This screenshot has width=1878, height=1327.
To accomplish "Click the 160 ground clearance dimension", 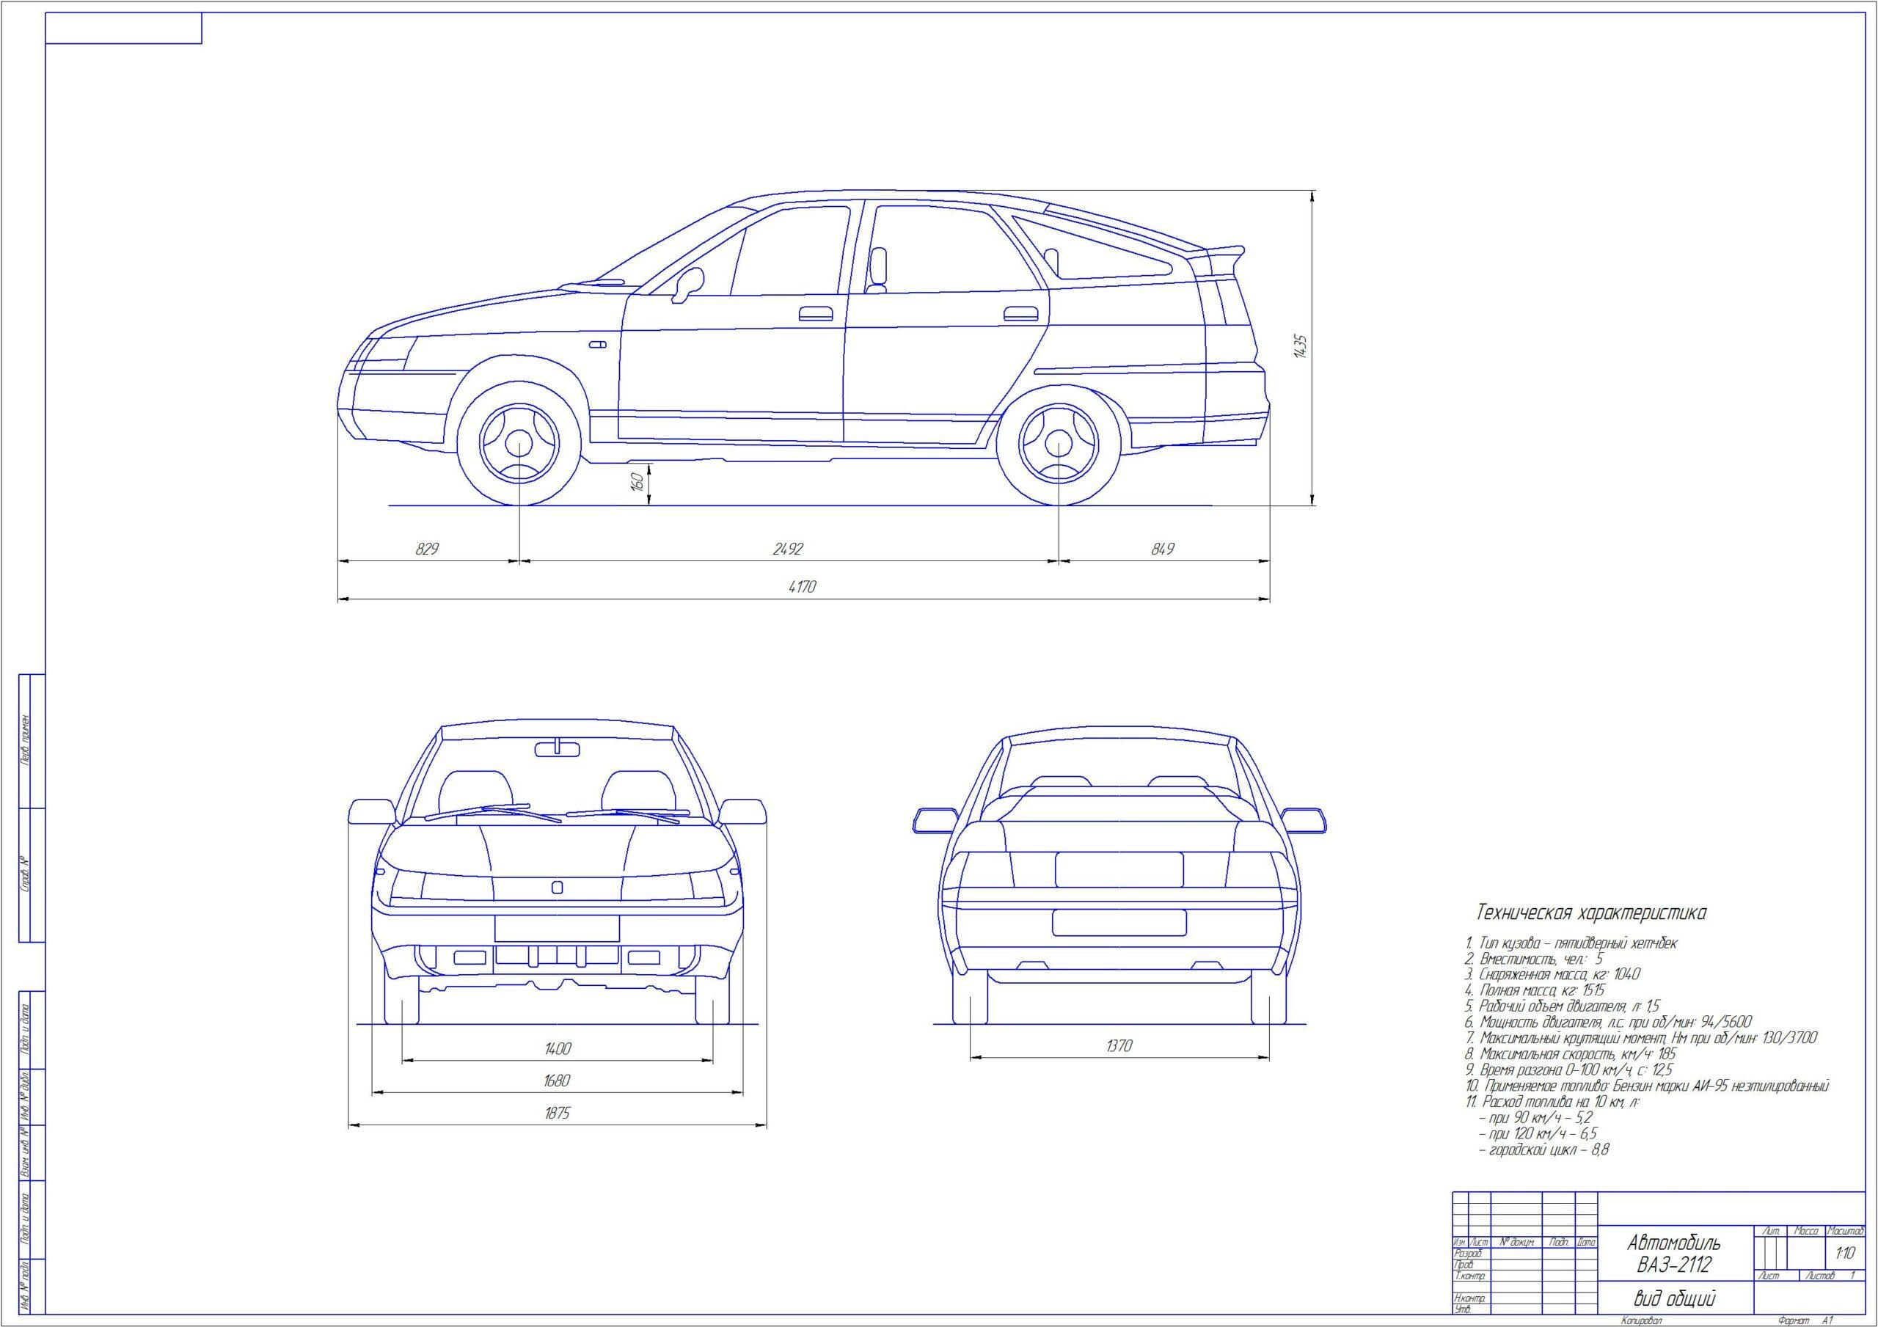I will point(639,482).
